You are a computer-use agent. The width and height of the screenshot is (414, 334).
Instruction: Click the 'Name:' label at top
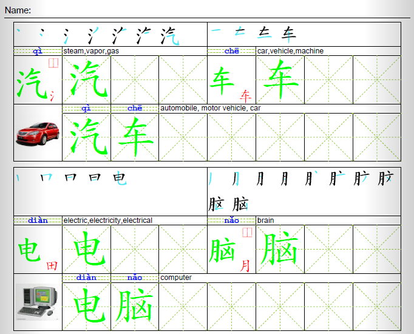(18, 10)
